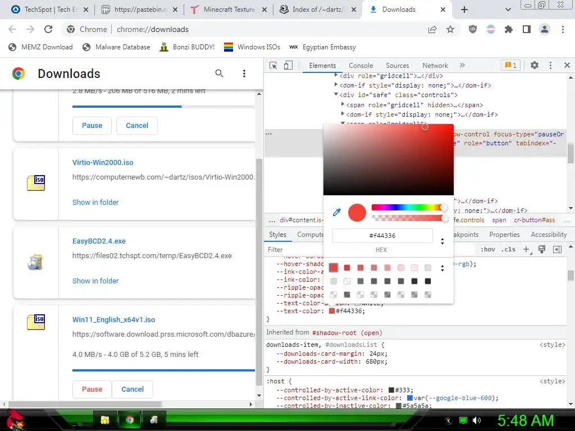Open DevTools settings gear

pos(535,65)
